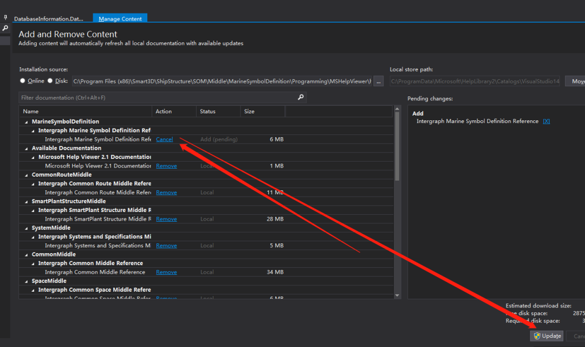Click the Status column header
The height and width of the screenshot is (347, 585).
click(218, 111)
